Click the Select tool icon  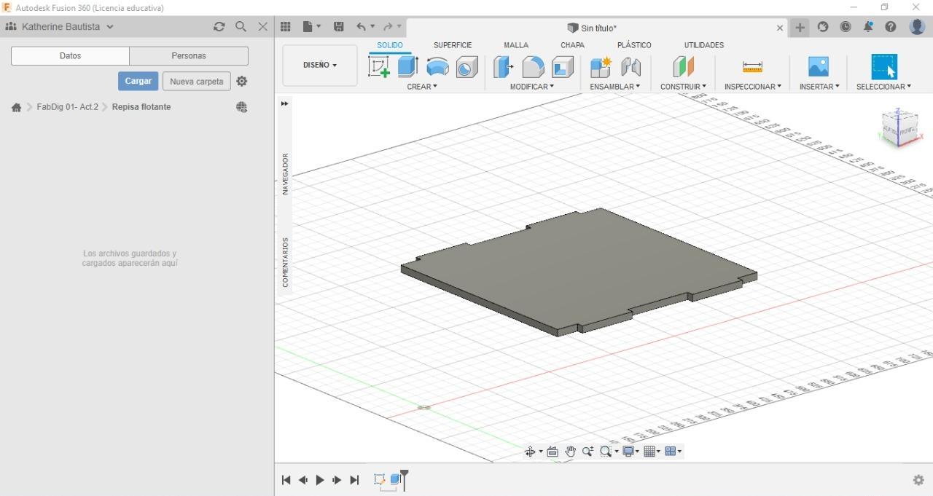pos(884,66)
